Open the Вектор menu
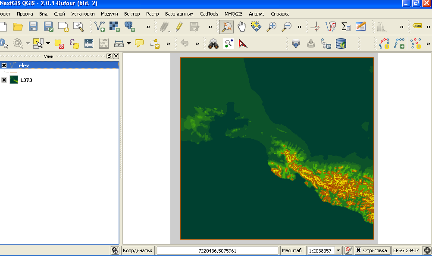432x256 pixels. pos(132,14)
